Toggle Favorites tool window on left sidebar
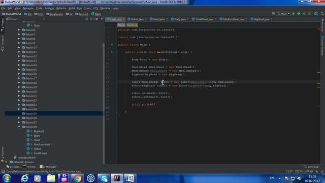Image resolution: width=325 pixels, height=183 pixels. coord(2,155)
